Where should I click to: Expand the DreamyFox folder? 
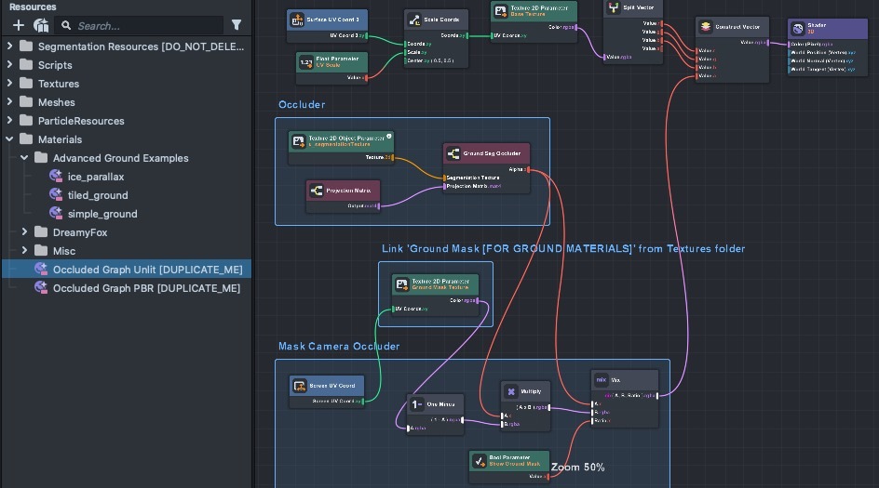tap(25, 232)
